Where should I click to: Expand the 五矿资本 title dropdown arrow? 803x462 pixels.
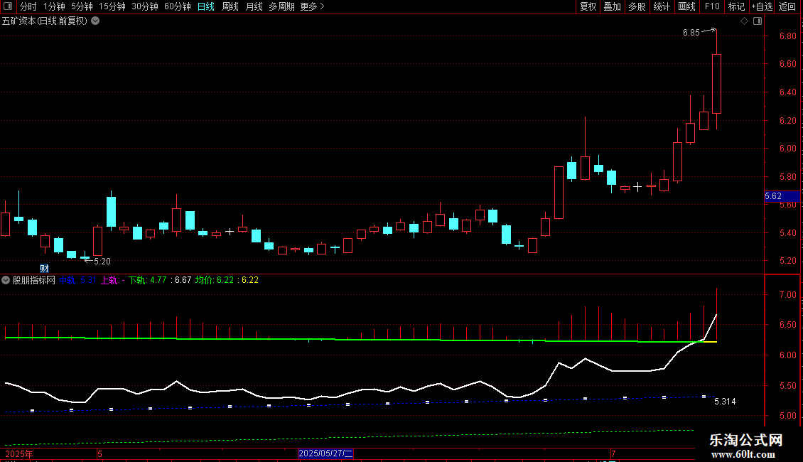pos(95,21)
